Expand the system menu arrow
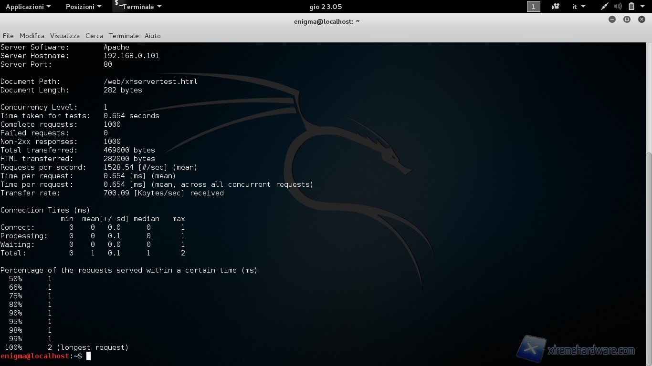The image size is (652, 366). tap(643, 7)
